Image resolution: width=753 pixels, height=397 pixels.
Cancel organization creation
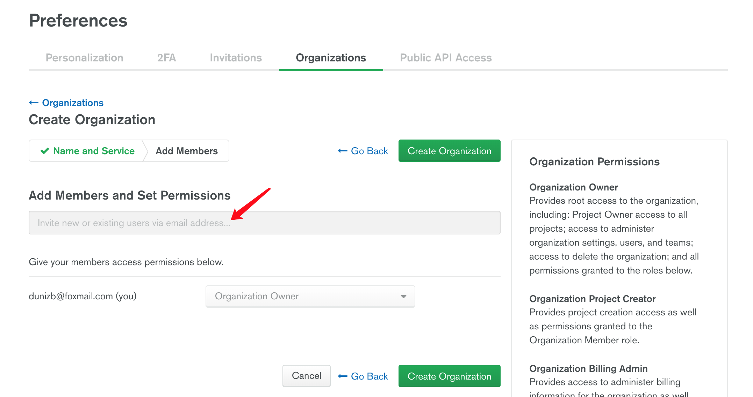pyautogui.click(x=306, y=376)
